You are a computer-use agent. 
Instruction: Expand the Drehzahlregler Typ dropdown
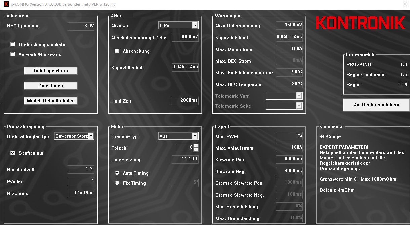[91, 136]
